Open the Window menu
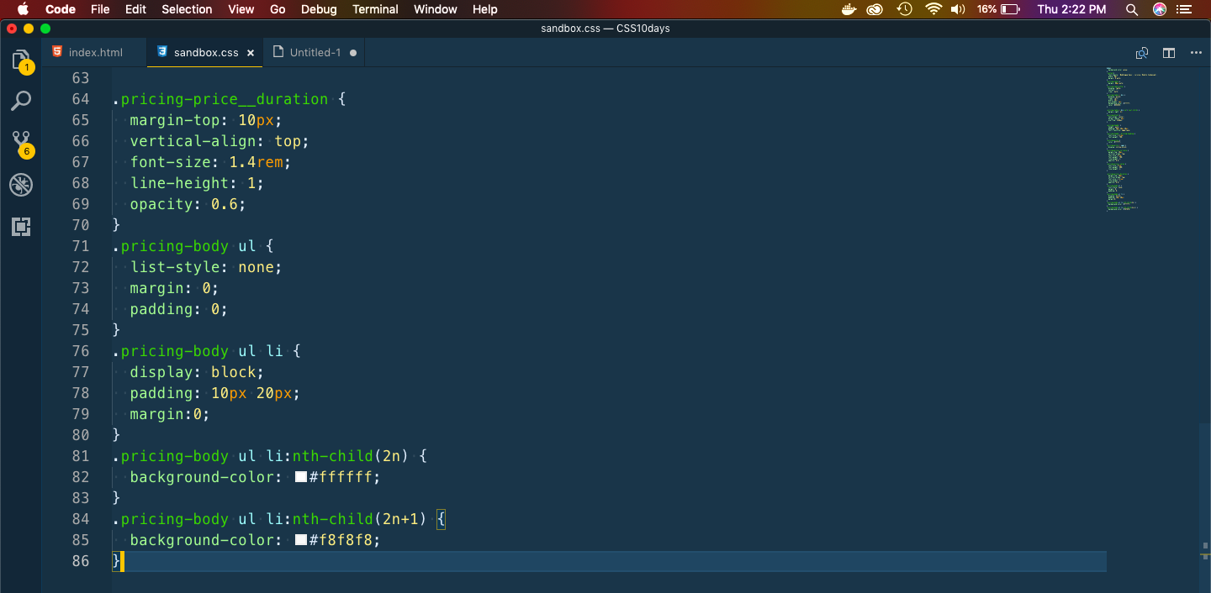 pos(436,9)
